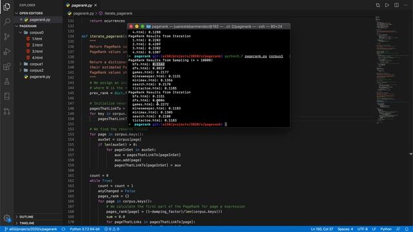413x232 pixels.
Task: Open the pull requests icon in activity bar
Action: pyautogui.click(x=7, y=111)
